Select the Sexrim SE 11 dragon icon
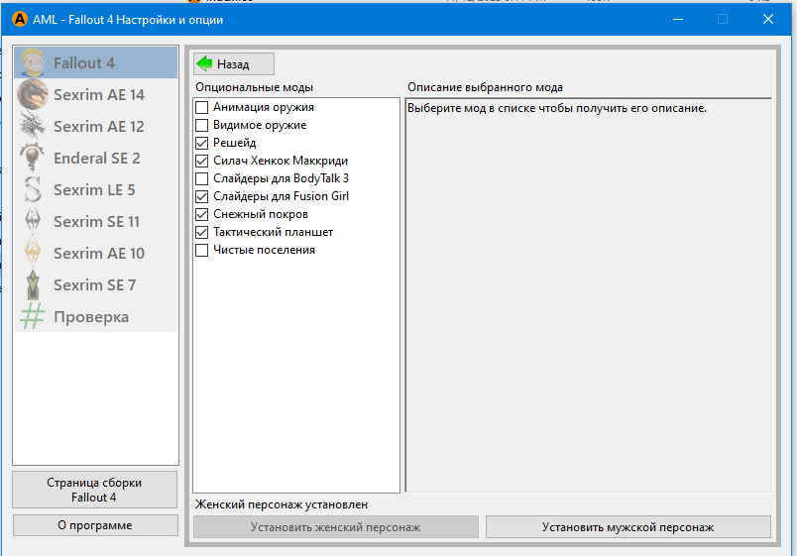Viewport: 797px width, 556px height. click(34, 221)
